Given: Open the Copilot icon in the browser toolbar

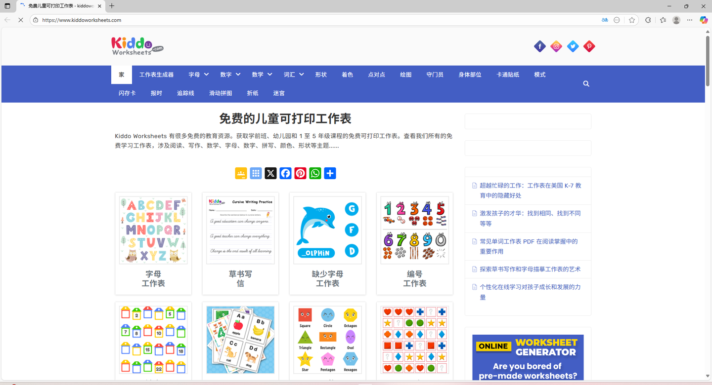Looking at the screenshot, I should (704, 20).
